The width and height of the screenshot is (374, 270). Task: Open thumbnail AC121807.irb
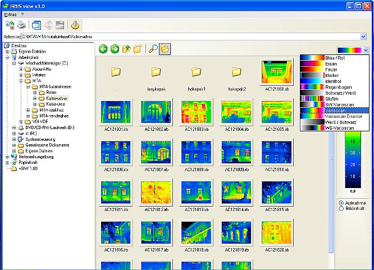[x=156, y=153]
